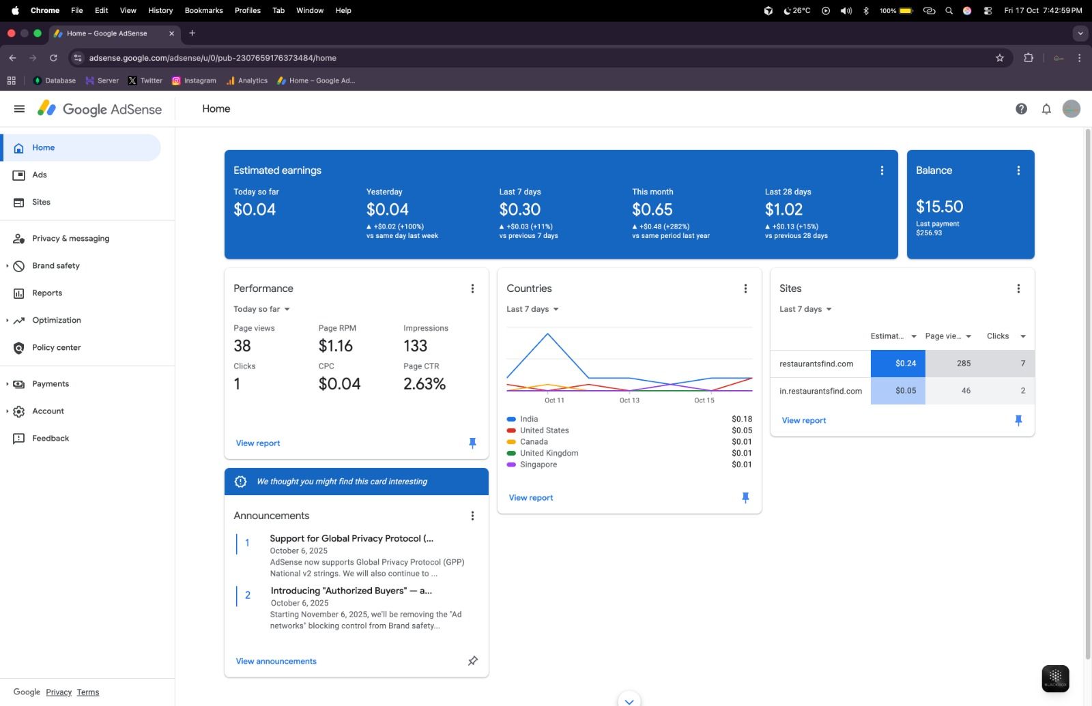The image size is (1092, 706).
Task: Unpin the Sites card
Action: (x=1018, y=420)
